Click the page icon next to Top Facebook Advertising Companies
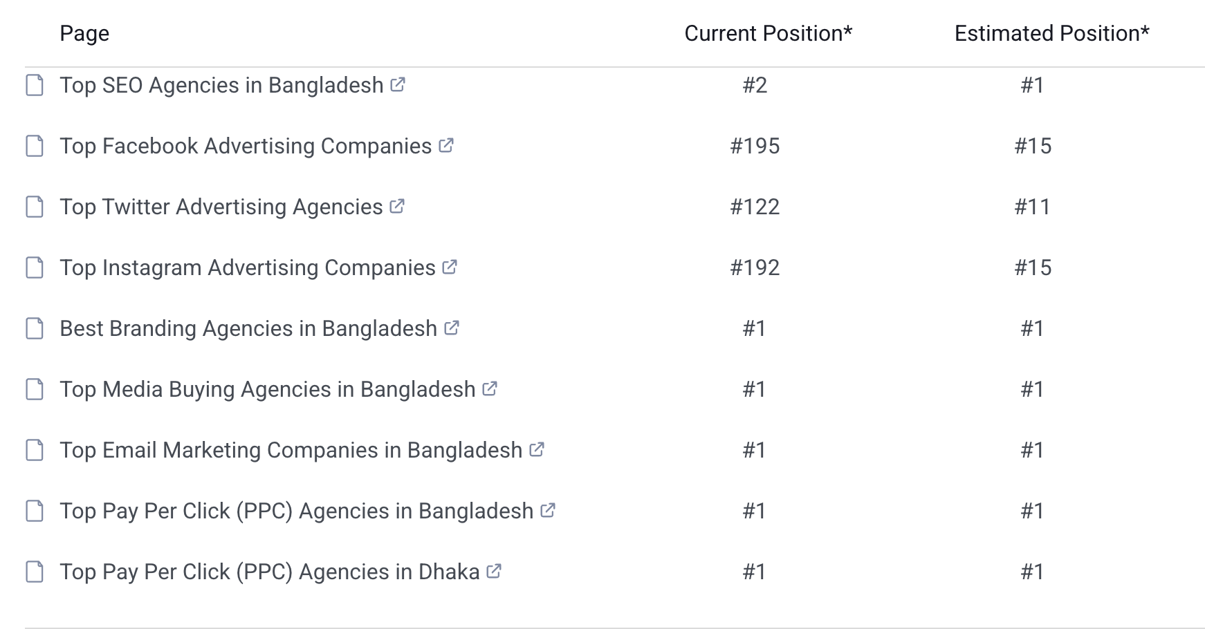This screenshot has height=629, width=1205. [x=34, y=146]
